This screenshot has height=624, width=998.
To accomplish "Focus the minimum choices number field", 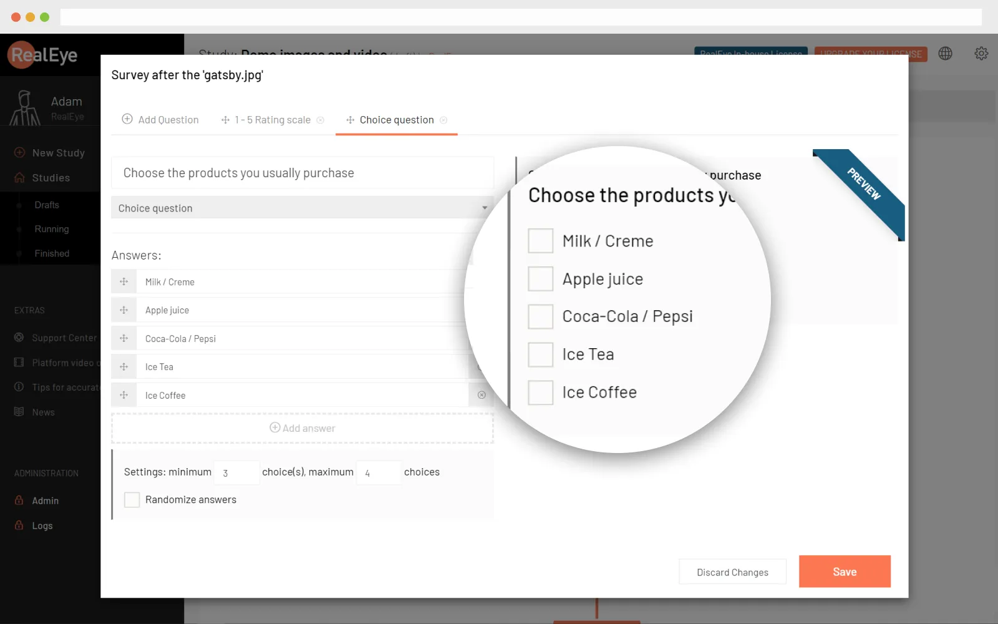I will [x=236, y=473].
